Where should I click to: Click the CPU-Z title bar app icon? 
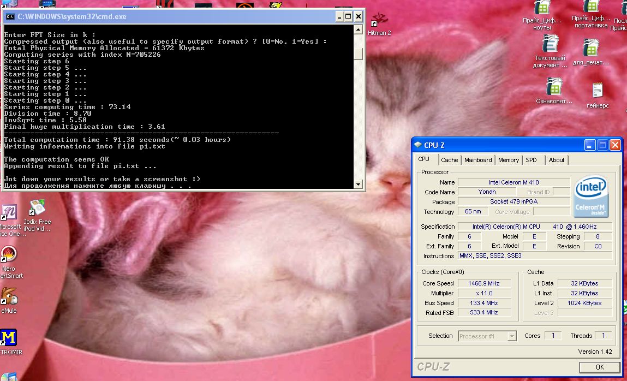point(418,145)
